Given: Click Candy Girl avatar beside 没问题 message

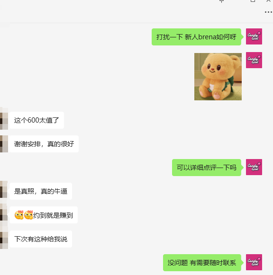Looking at the screenshot, I should pyautogui.click(x=254, y=262).
